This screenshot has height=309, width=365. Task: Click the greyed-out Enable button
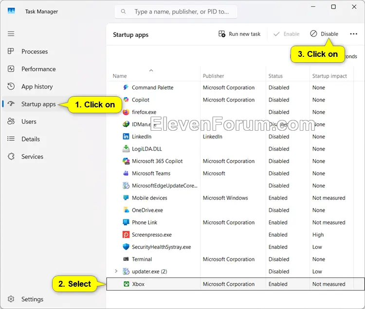point(286,34)
